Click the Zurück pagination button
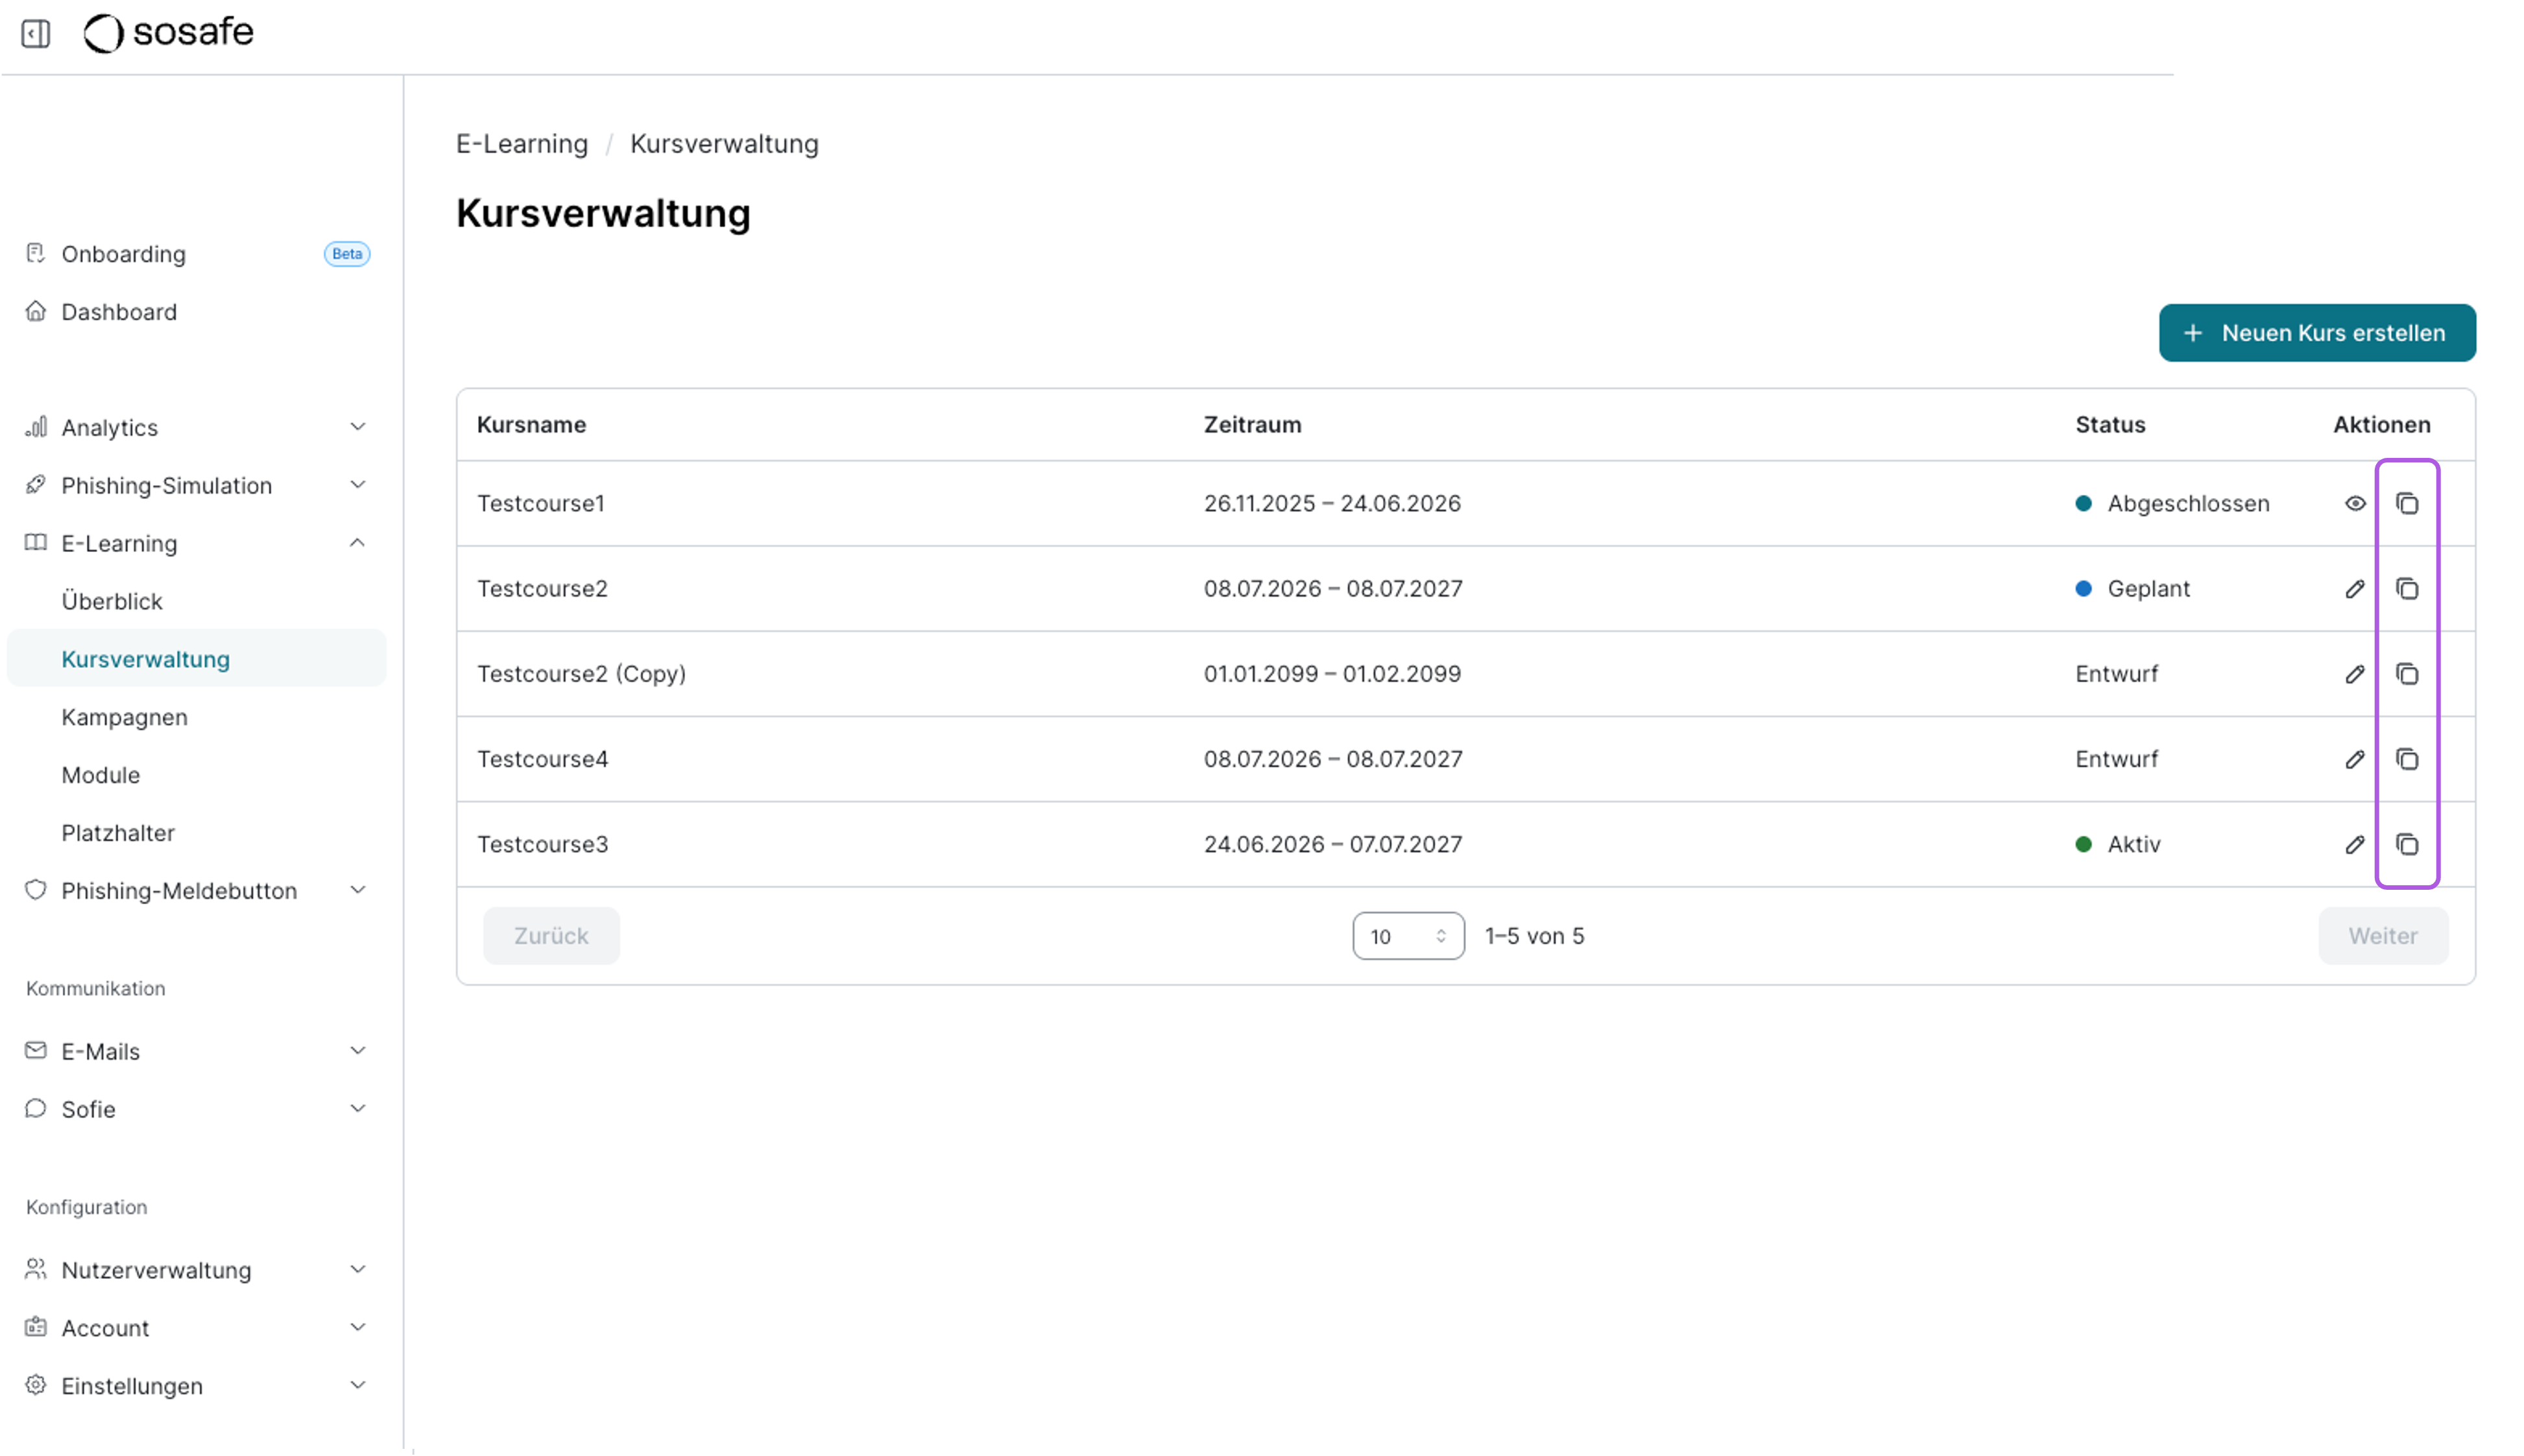This screenshot has width=2524, height=1456. 551,936
